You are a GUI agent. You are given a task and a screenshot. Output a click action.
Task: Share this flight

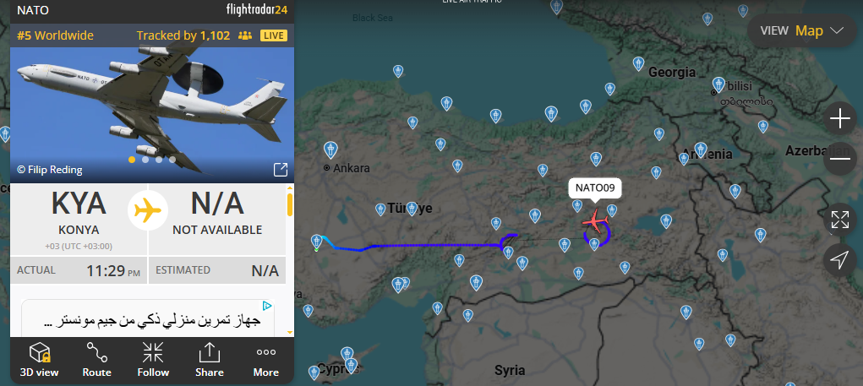pos(209,360)
